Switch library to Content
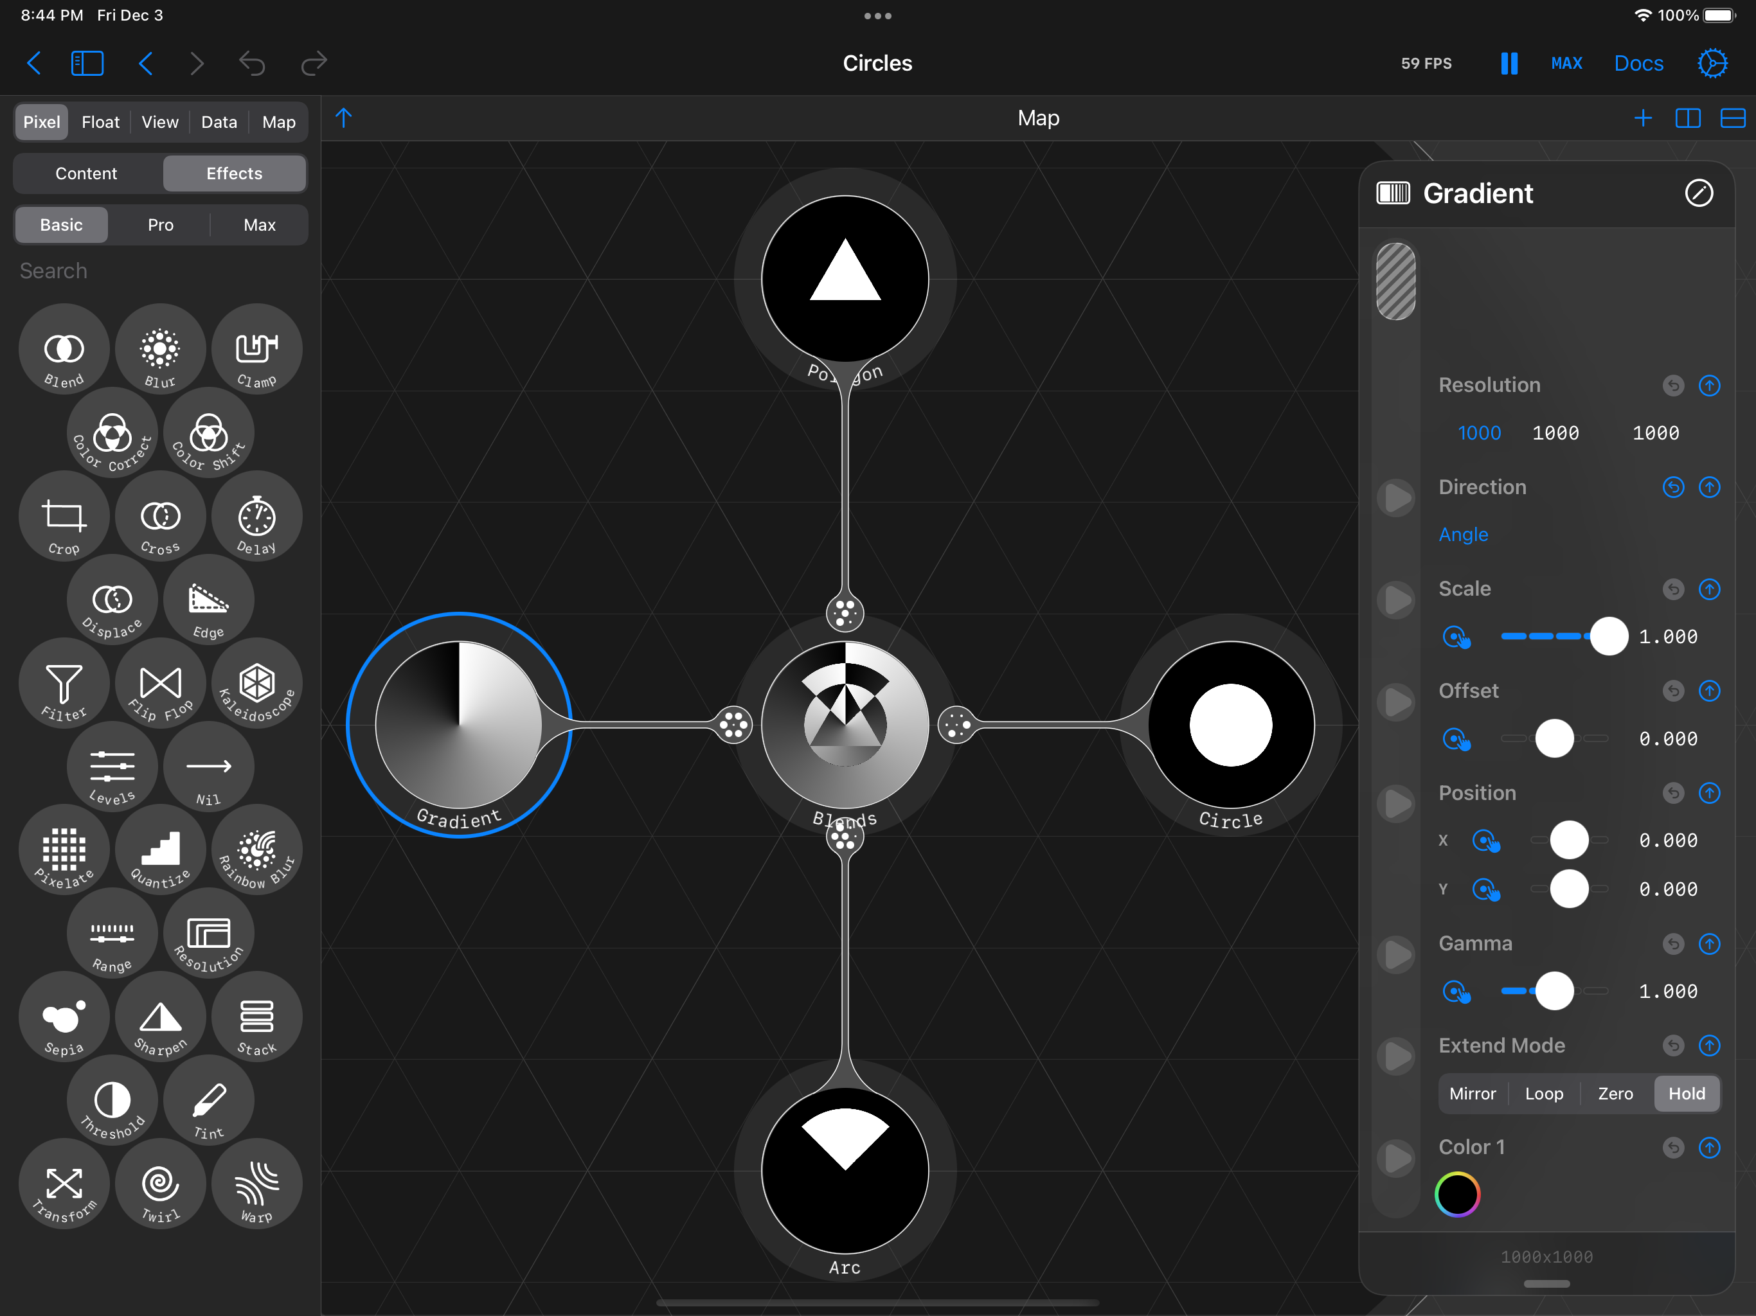The height and width of the screenshot is (1316, 1756). click(x=87, y=173)
